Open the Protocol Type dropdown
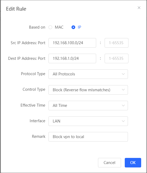This screenshot has height=173, width=147. [x=88, y=74]
